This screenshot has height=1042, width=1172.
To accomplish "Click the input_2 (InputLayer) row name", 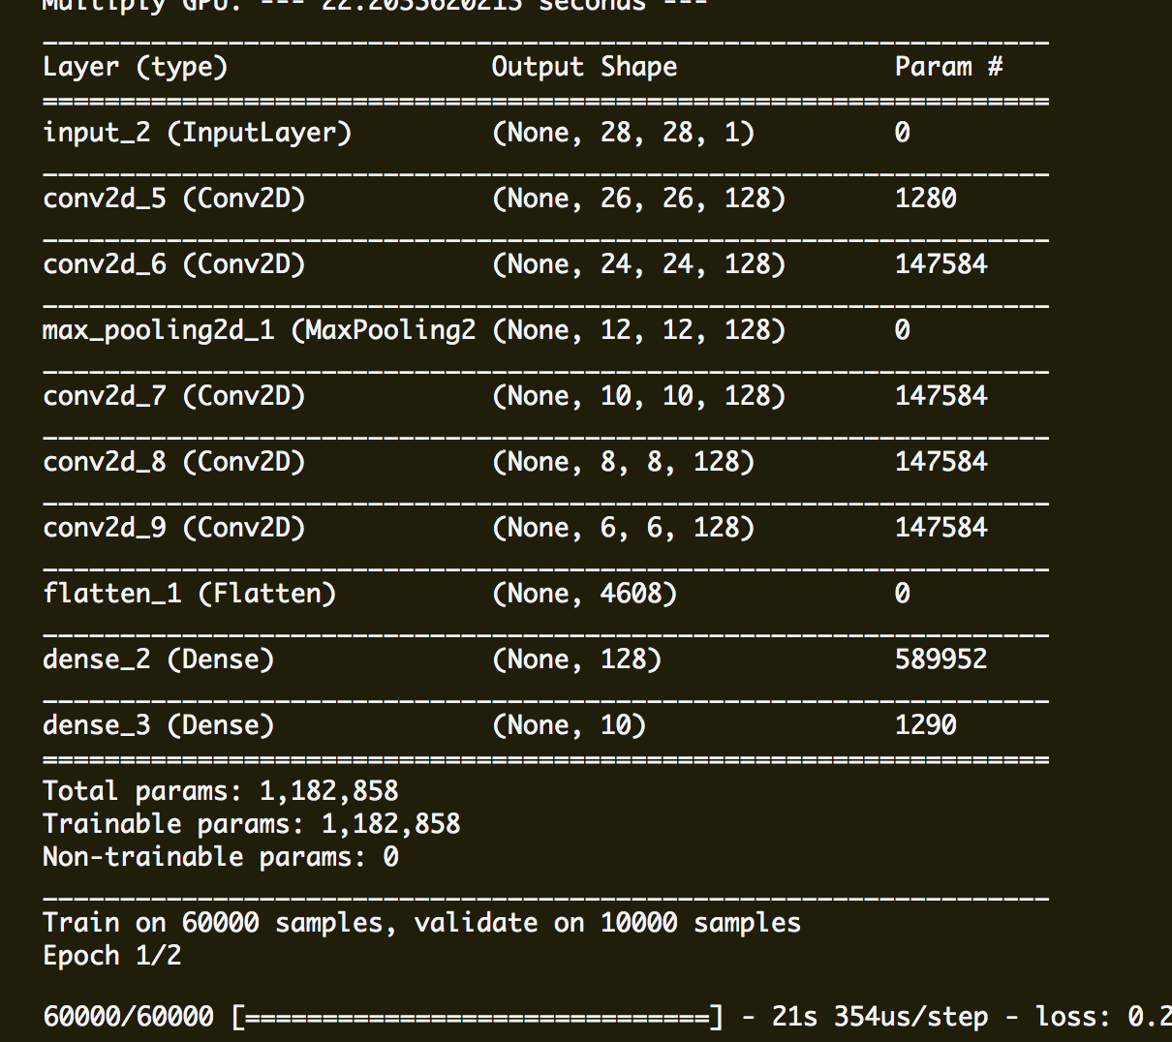I will 198,133.
